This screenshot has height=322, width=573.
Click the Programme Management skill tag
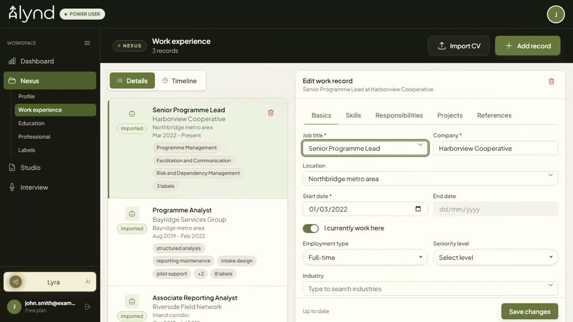pos(186,147)
